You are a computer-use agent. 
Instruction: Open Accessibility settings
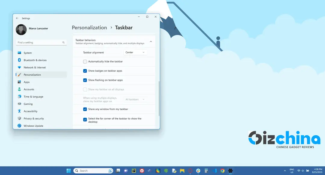point(41,111)
